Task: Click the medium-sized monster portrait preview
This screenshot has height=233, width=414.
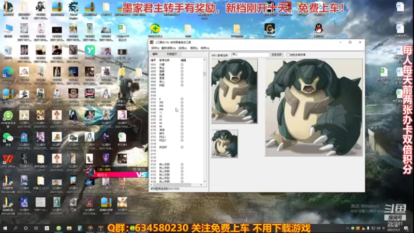Action: coord(234,91)
